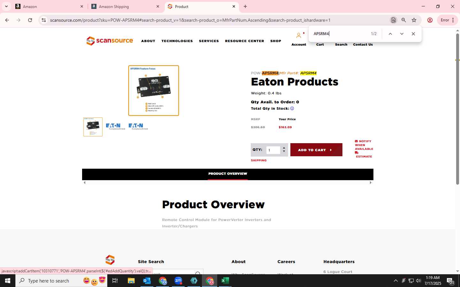The width and height of the screenshot is (460, 287).
Task: Open Task View in taskbar
Action: tap(115, 281)
